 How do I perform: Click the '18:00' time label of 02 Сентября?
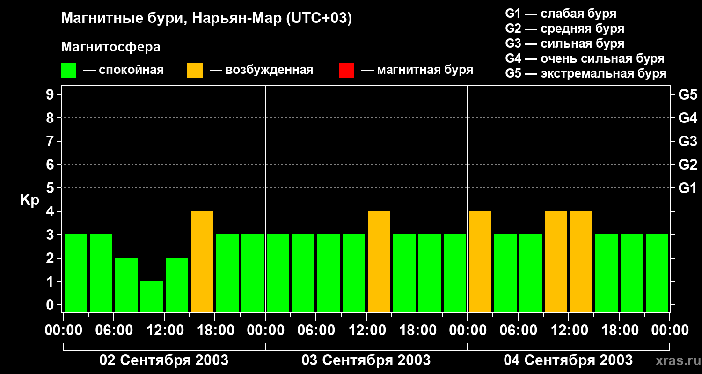click(x=215, y=331)
